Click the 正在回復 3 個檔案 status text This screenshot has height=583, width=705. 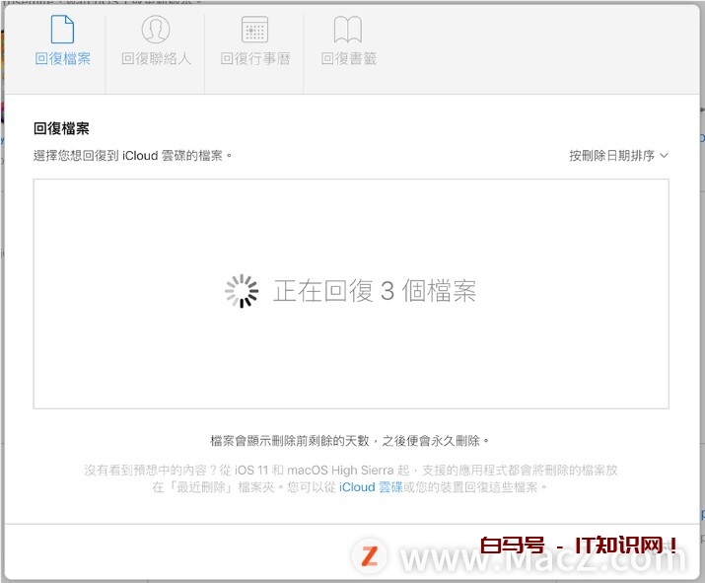click(375, 291)
